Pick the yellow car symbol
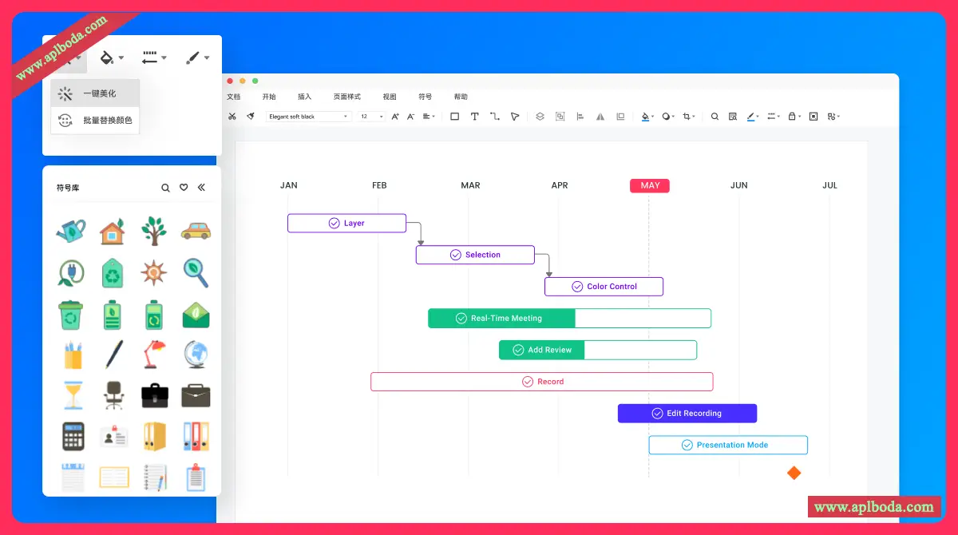The image size is (958, 535). click(196, 231)
